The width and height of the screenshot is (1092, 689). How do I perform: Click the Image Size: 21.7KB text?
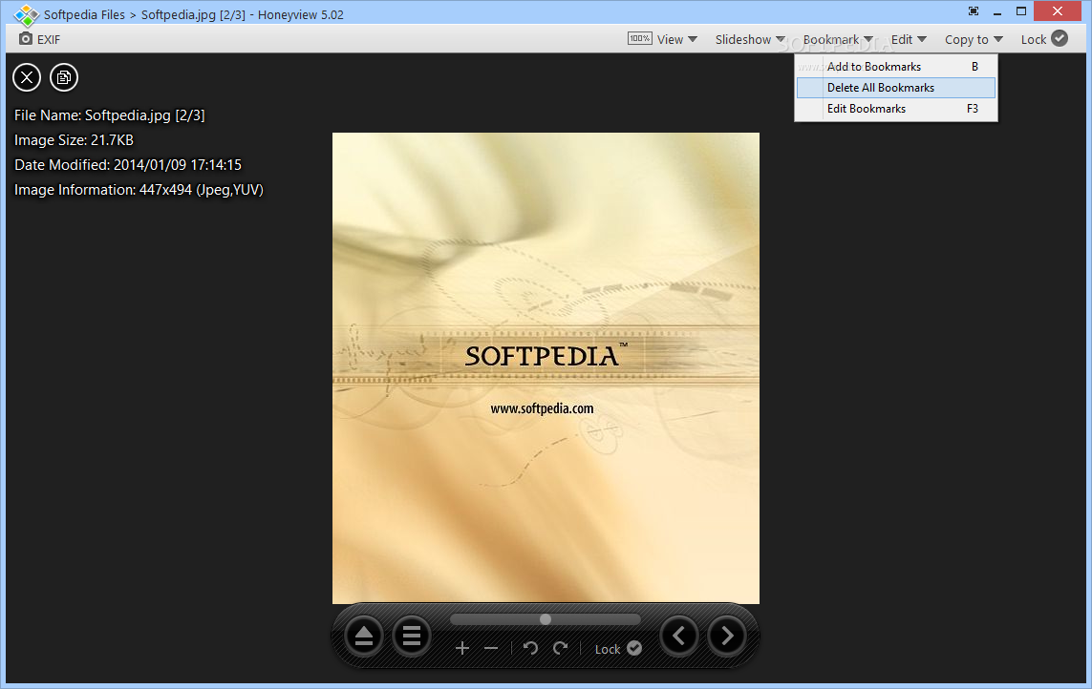click(x=74, y=140)
